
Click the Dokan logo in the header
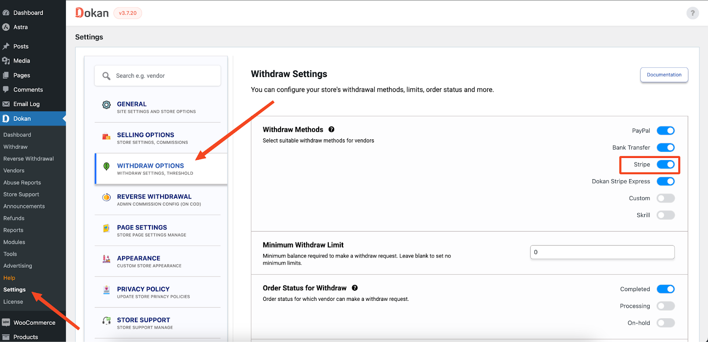click(92, 13)
